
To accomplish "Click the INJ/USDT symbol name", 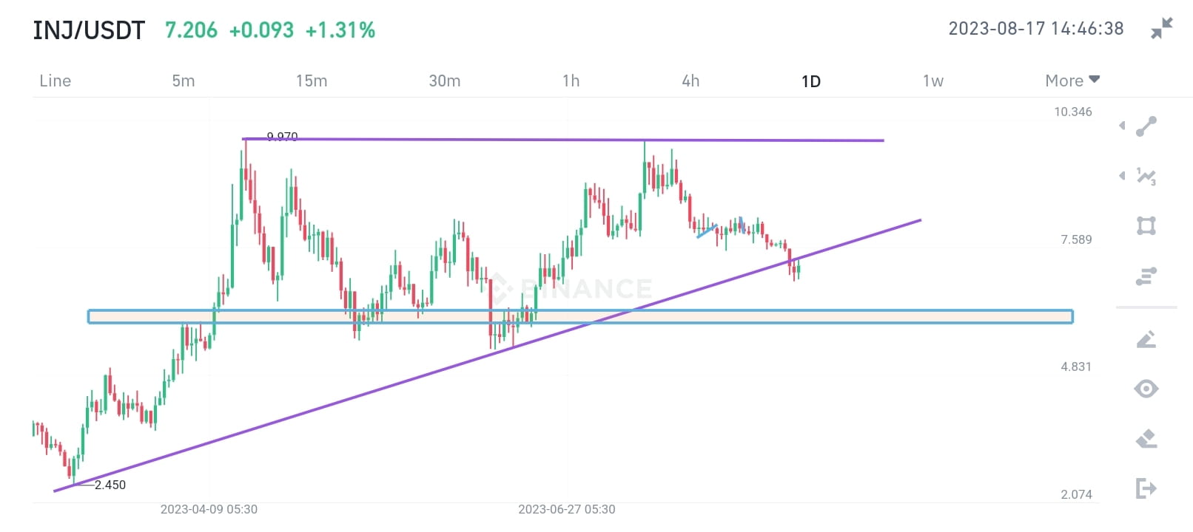I will [x=89, y=30].
